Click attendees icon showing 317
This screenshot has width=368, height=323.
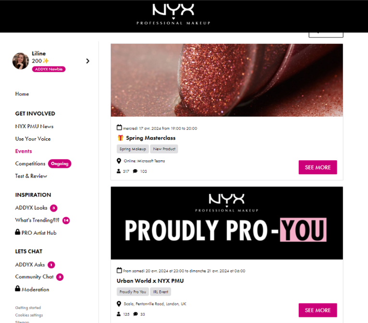119,171
